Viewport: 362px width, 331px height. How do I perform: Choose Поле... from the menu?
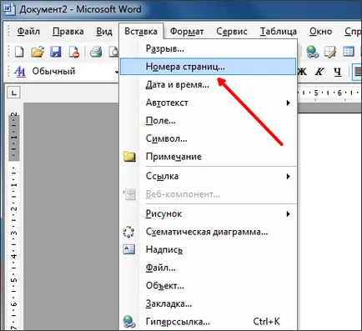coord(208,121)
